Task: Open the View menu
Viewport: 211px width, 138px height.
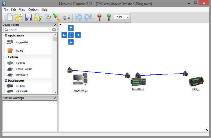Action: click(x=22, y=10)
